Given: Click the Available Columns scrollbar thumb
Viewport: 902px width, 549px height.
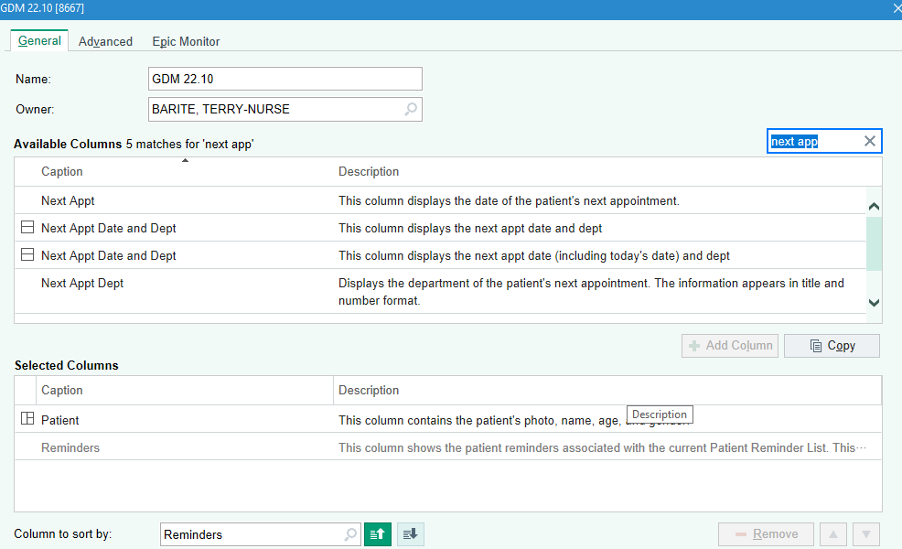Looking at the screenshot, I should [874, 243].
